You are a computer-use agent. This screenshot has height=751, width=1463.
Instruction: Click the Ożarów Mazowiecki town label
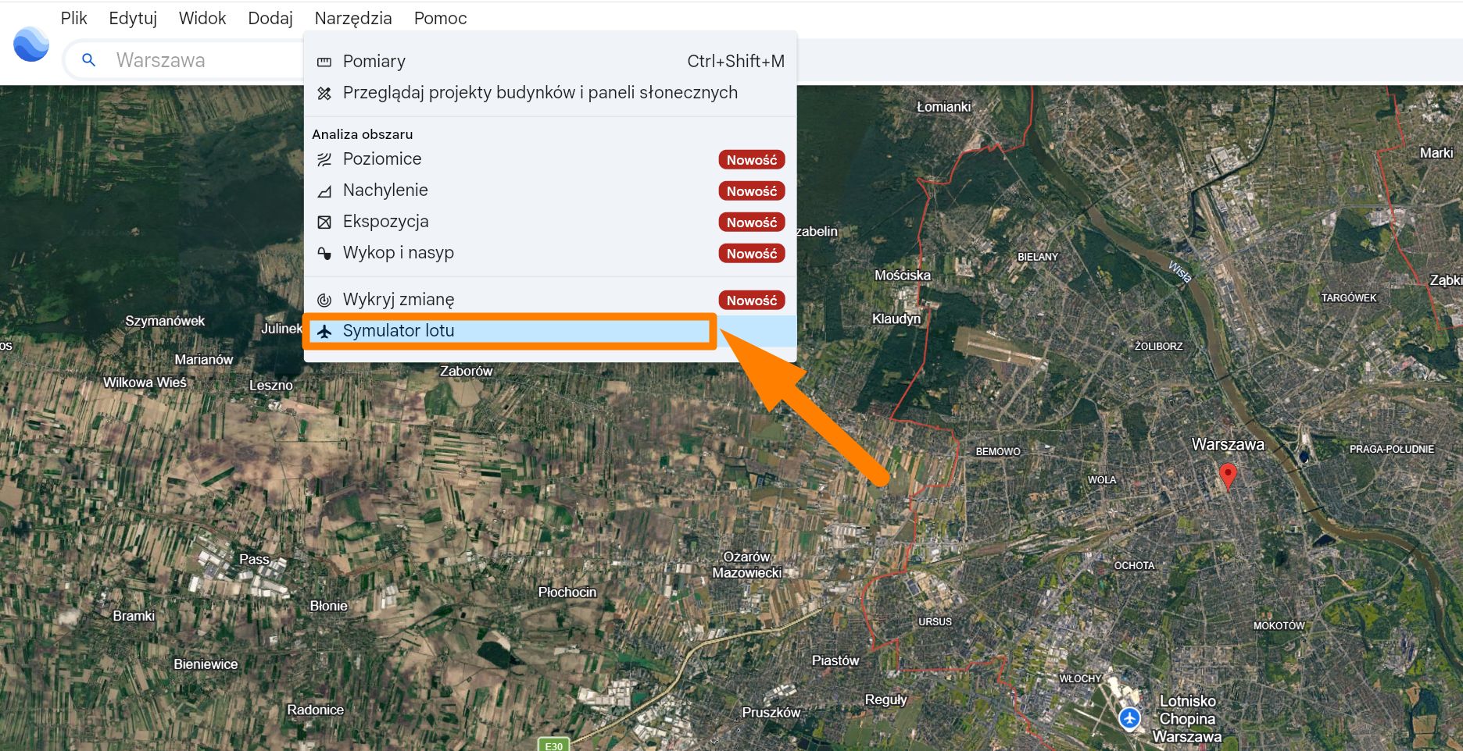pyautogui.click(x=747, y=564)
